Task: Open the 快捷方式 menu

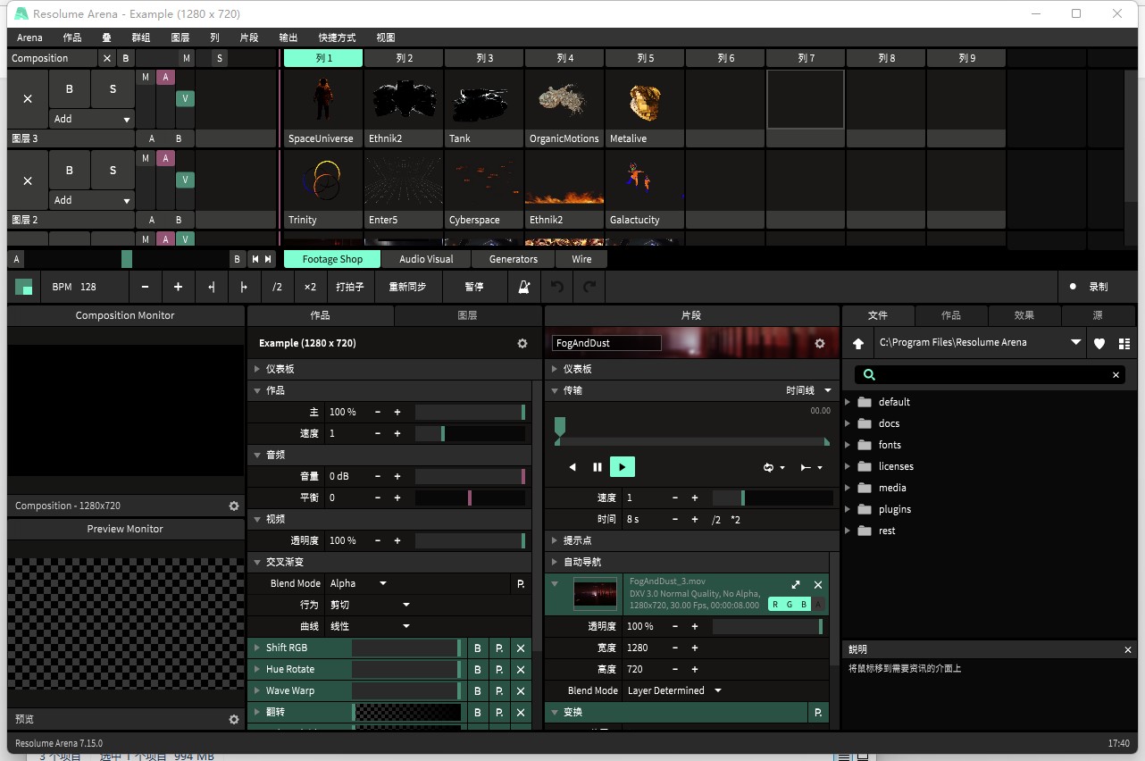Action: [x=337, y=38]
